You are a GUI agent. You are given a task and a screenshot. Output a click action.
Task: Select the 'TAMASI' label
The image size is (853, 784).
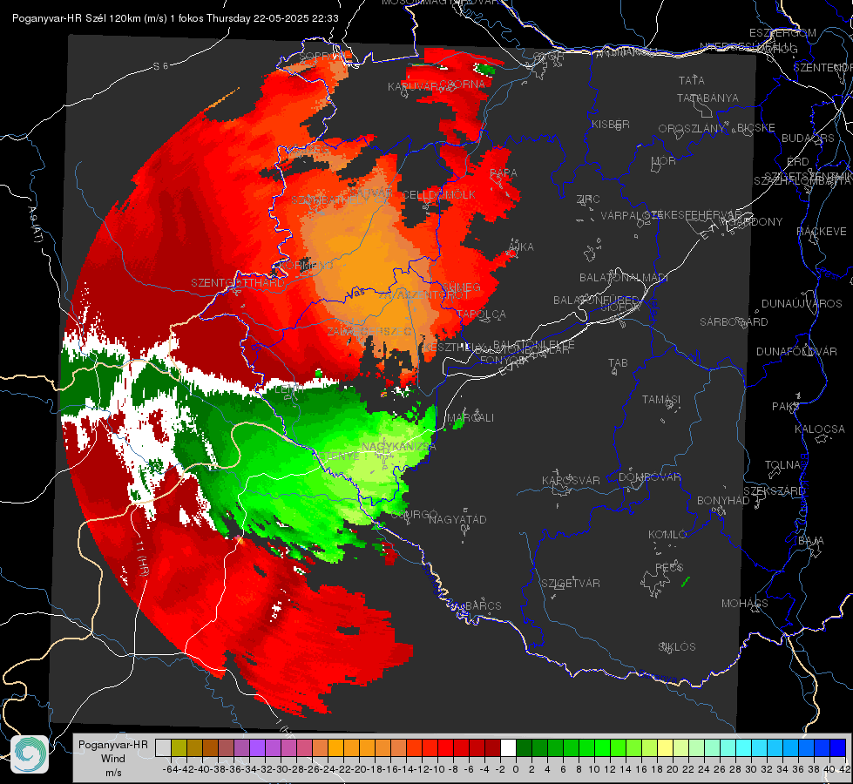tap(661, 399)
